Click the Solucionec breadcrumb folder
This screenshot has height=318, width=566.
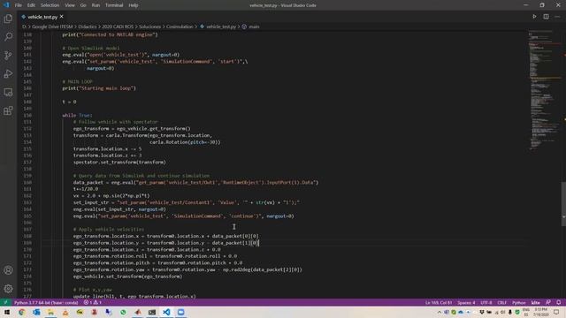[x=149, y=26]
